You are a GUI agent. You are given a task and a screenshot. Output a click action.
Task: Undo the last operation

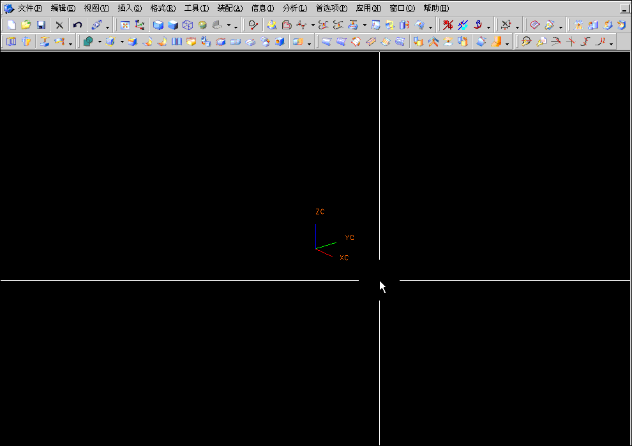[77, 25]
